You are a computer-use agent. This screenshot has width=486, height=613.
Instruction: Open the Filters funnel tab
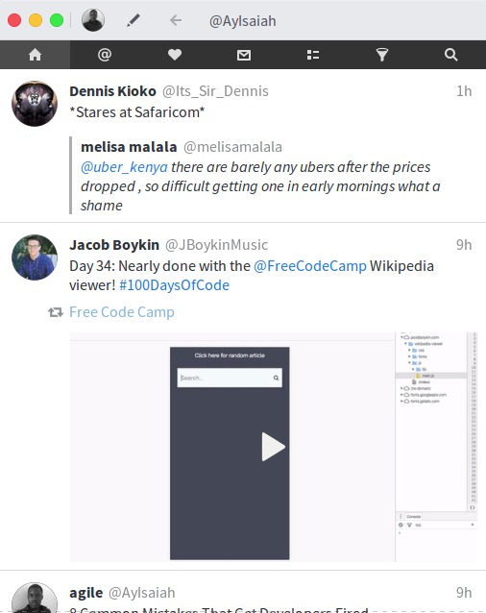[382, 55]
